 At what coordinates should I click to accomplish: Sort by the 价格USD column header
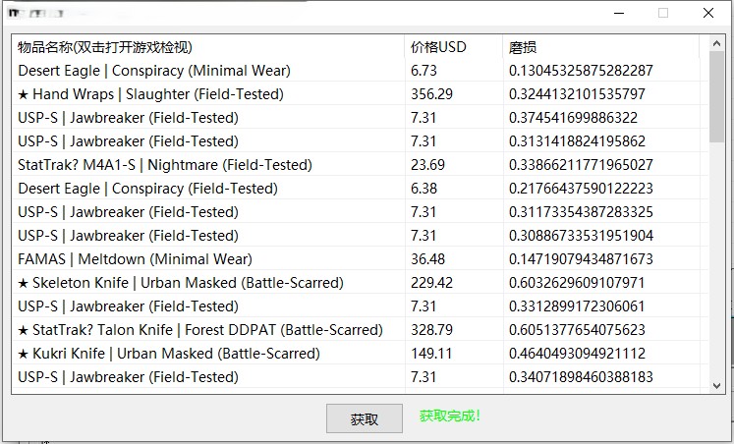click(x=454, y=47)
